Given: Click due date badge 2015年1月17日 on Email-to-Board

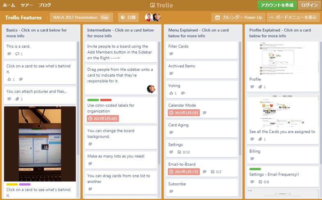Looking at the screenshot, I should coord(184,172).
